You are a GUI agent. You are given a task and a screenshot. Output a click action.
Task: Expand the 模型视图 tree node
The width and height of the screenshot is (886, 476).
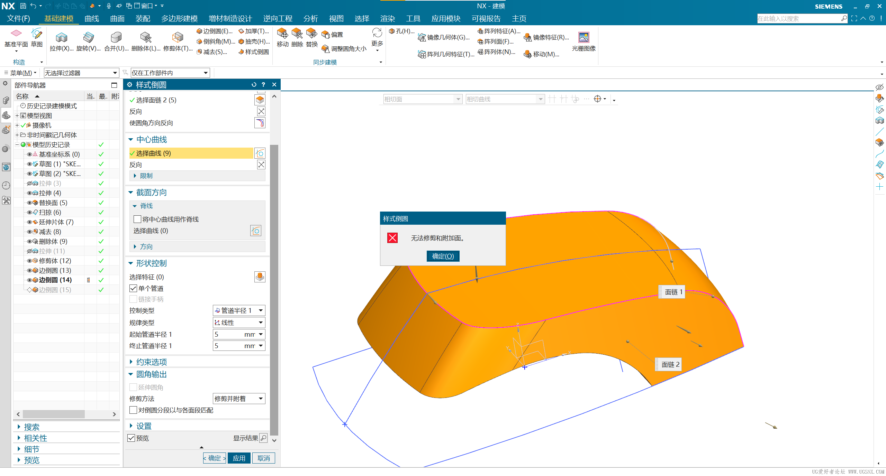pos(17,115)
